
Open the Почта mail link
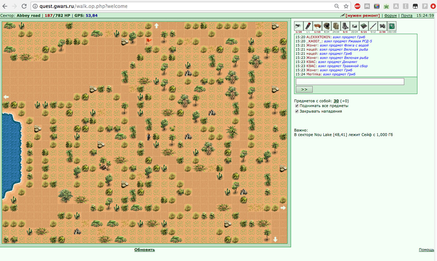coord(406,15)
